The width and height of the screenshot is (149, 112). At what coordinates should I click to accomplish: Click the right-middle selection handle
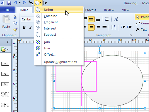point(145,81)
